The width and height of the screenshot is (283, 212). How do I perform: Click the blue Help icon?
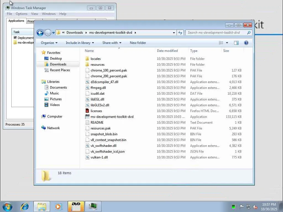tap(246, 43)
